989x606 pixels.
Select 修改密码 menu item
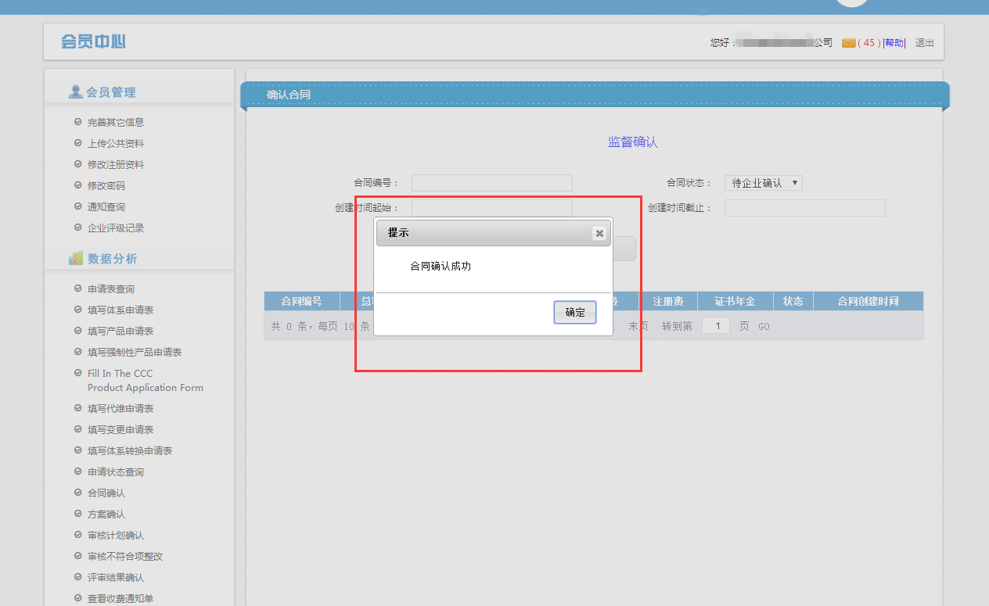coord(106,186)
